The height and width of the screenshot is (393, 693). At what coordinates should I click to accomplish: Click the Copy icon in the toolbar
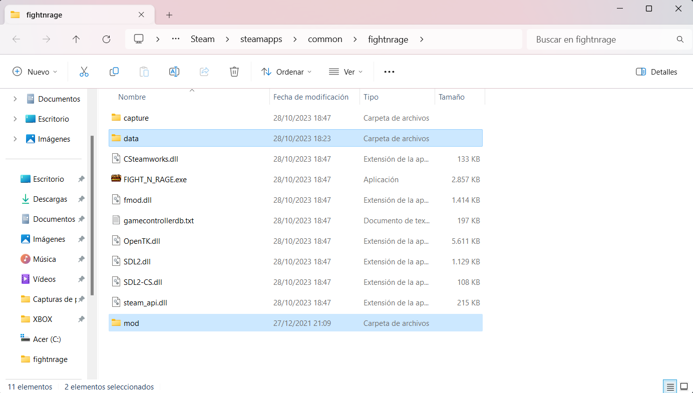[114, 71]
